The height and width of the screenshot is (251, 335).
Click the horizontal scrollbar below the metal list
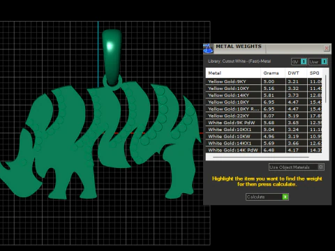[261, 157]
